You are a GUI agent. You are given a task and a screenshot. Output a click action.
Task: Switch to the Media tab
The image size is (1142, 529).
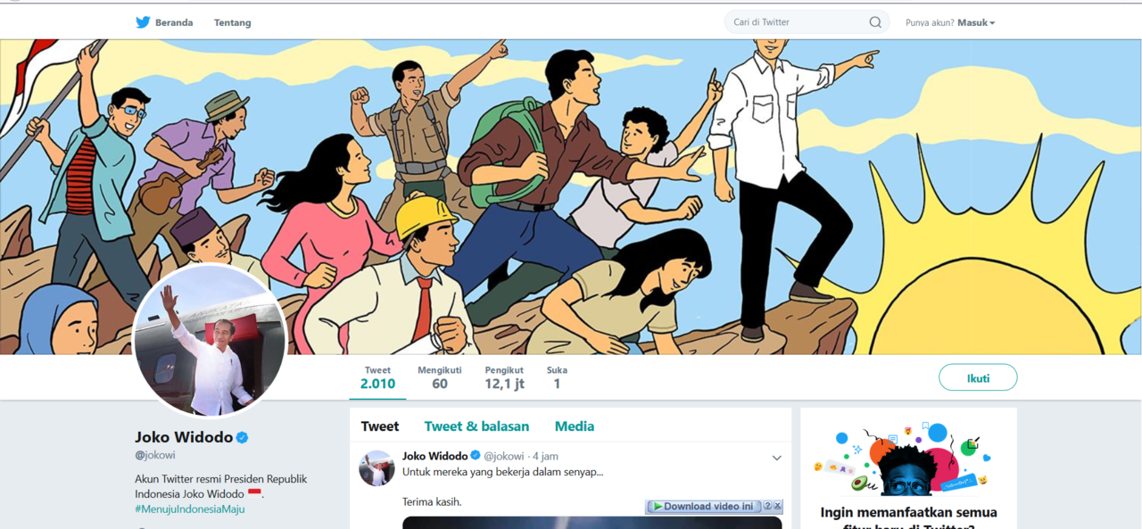pyautogui.click(x=574, y=426)
